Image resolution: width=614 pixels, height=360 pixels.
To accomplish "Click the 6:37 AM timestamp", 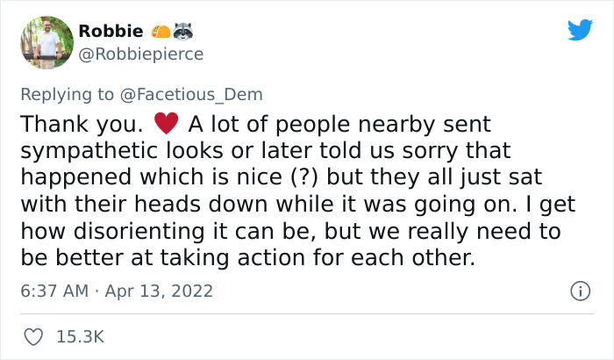I will tap(54, 291).
